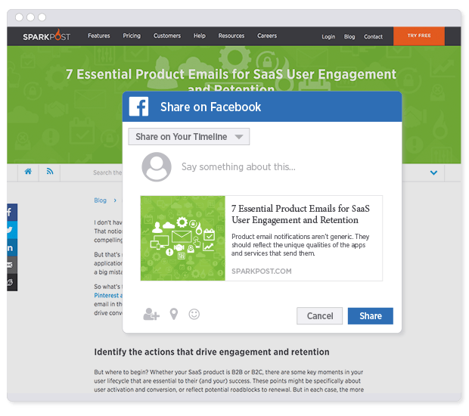Image resolution: width=469 pixels, height=416 pixels.
Task: Open the Customers menu item
Action: (x=167, y=36)
